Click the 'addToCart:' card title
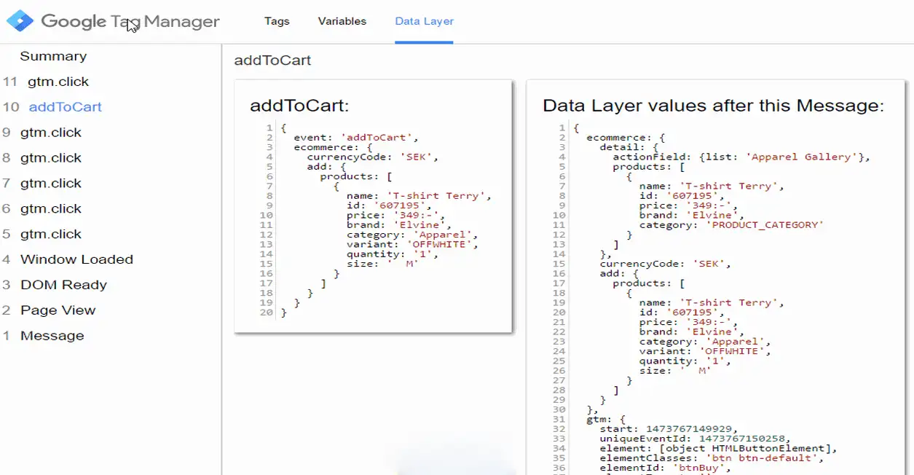The width and height of the screenshot is (914, 475). tap(299, 106)
